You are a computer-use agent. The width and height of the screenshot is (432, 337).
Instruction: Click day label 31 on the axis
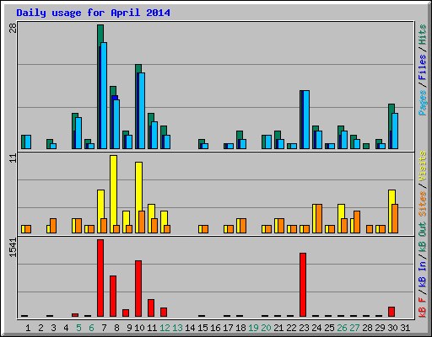[x=405, y=328]
